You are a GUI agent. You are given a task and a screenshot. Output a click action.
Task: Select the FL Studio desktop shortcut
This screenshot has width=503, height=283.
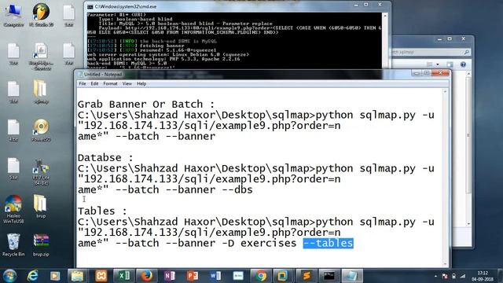point(41,15)
